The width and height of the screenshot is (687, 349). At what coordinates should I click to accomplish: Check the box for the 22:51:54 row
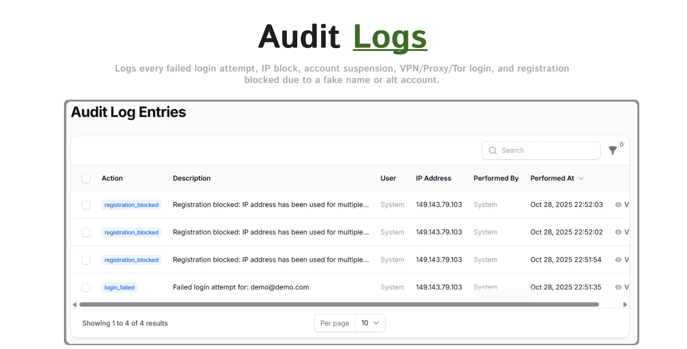pyautogui.click(x=86, y=260)
